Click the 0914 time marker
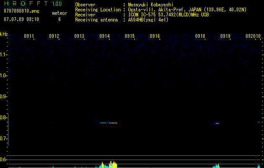 click(x=105, y=36)
